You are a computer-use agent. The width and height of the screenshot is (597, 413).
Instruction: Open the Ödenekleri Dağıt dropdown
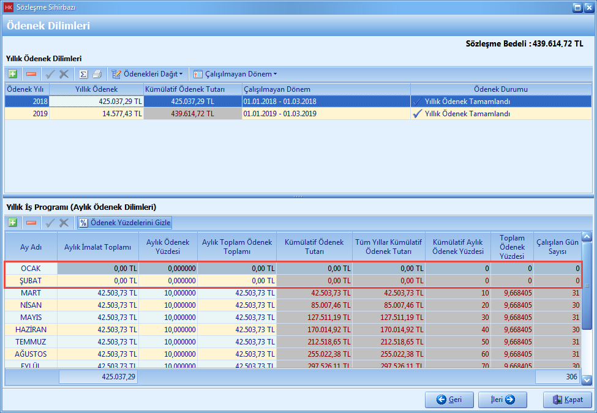148,74
